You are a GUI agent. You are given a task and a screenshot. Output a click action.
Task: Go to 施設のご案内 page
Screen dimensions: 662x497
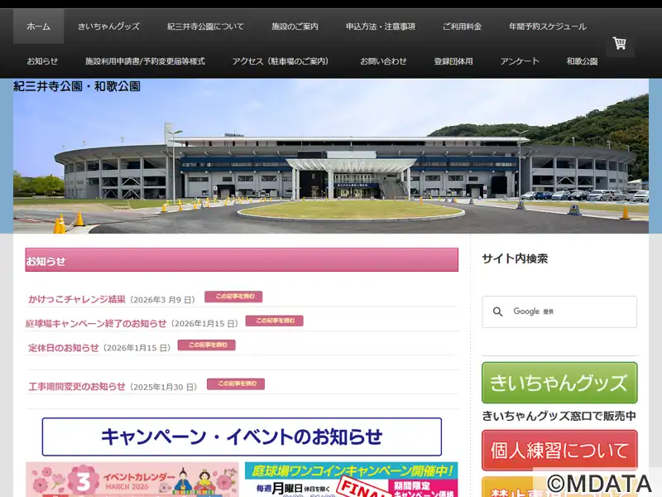[295, 27]
